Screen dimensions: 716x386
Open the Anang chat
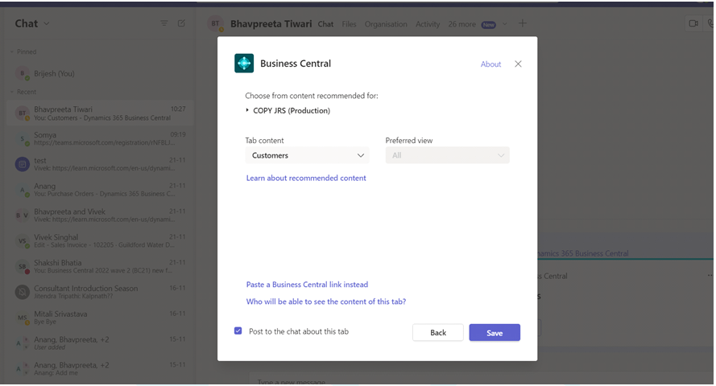pos(101,190)
